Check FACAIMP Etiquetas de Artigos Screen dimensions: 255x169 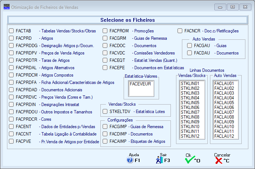point(105,141)
